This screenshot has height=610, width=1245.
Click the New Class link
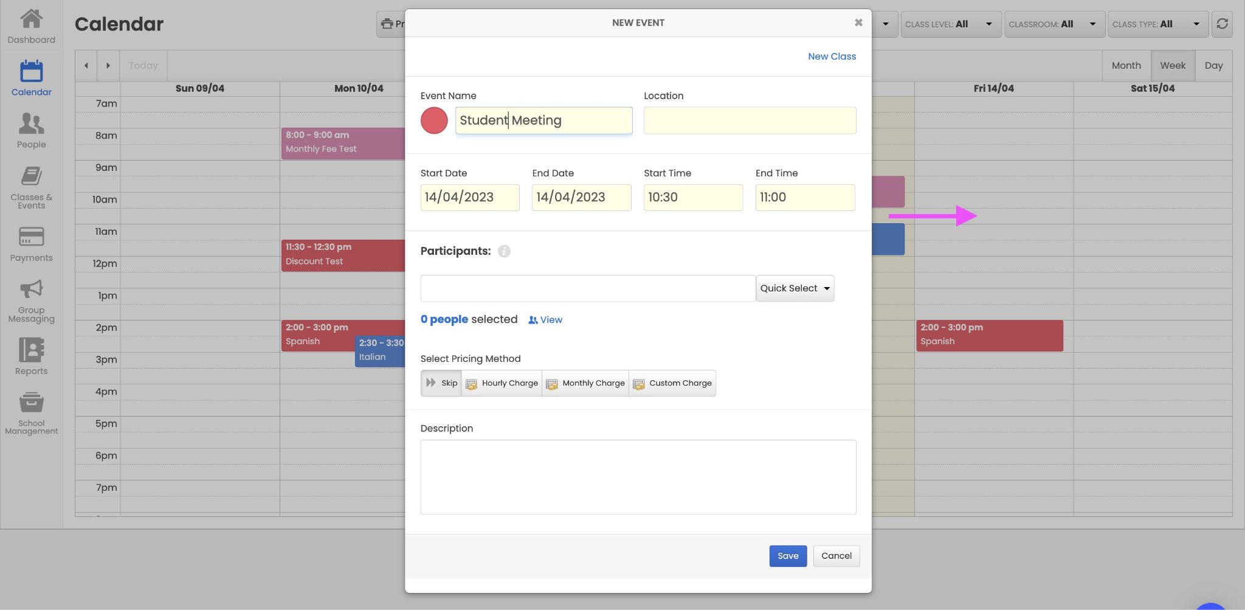(x=831, y=56)
